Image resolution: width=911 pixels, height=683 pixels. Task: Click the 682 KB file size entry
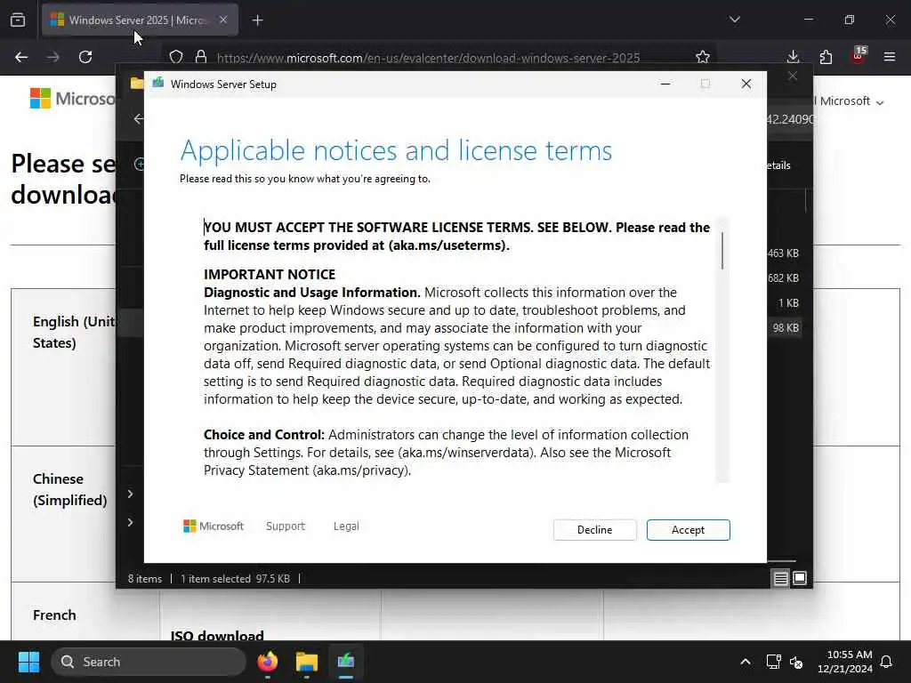tap(783, 278)
